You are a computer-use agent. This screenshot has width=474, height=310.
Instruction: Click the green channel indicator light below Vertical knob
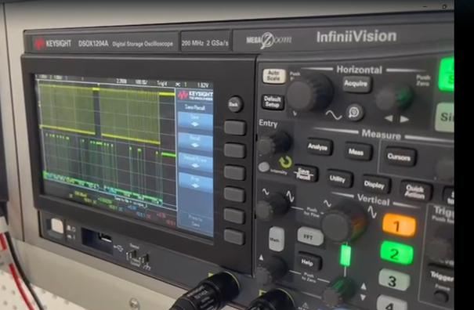click(x=345, y=255)
